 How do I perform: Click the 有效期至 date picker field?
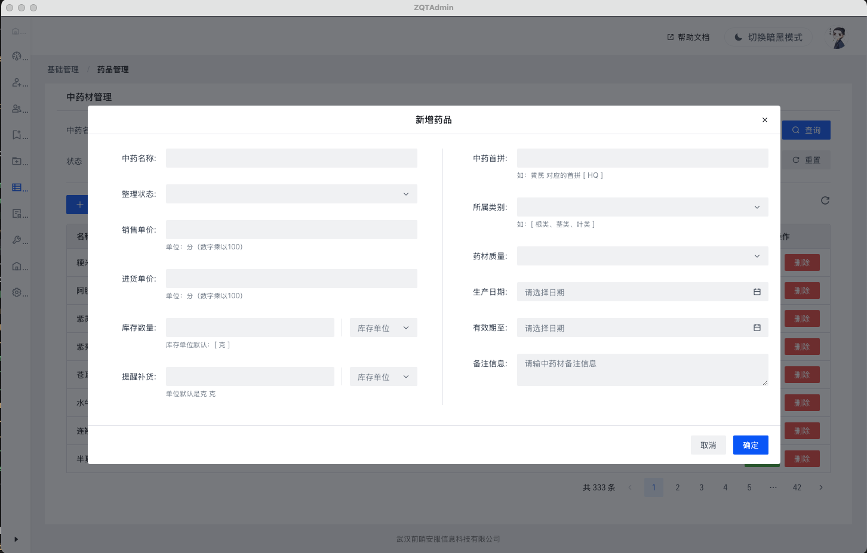point(642,328)
